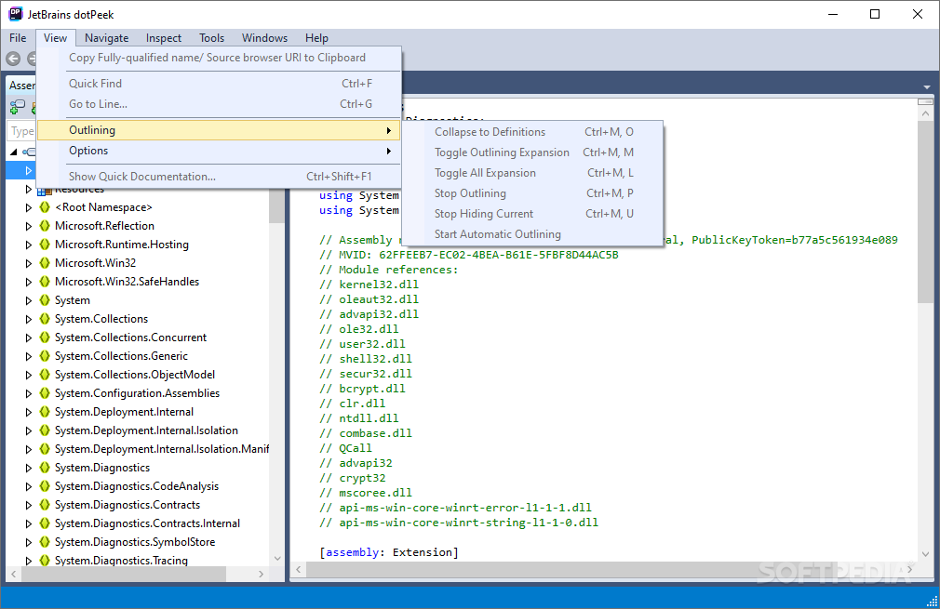
Task: Click the Resources folder icon in tree
Action: [44, 191]
